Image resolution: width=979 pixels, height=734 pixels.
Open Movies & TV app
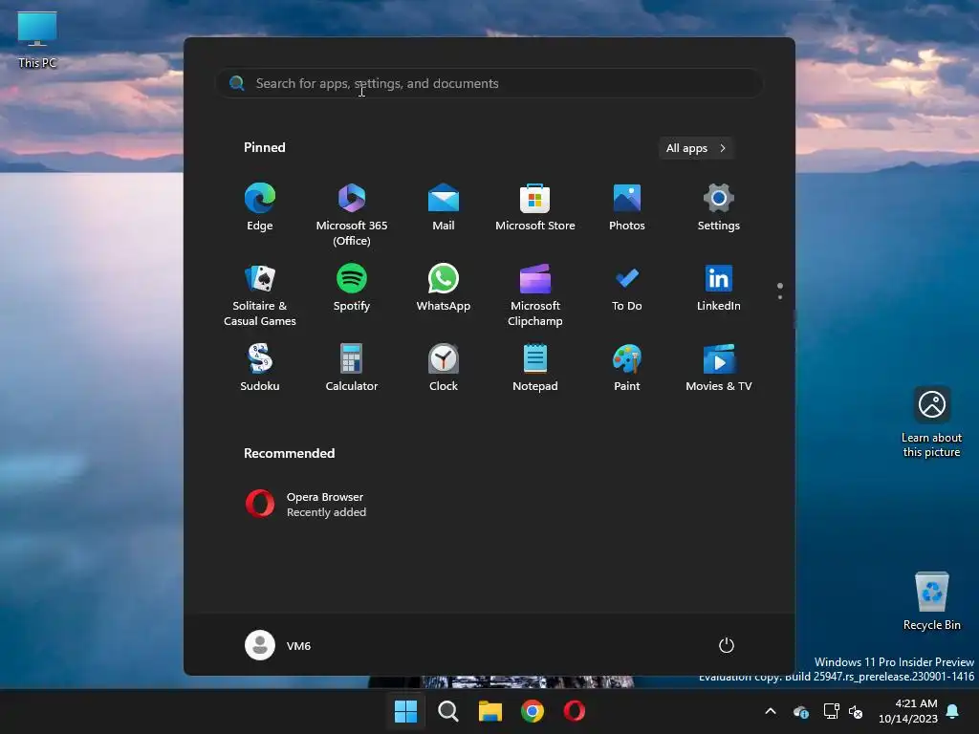coord(719,368)
